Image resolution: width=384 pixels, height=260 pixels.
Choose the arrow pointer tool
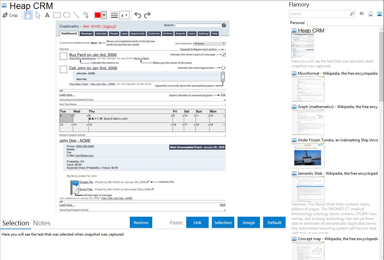(x=38, y=15)
